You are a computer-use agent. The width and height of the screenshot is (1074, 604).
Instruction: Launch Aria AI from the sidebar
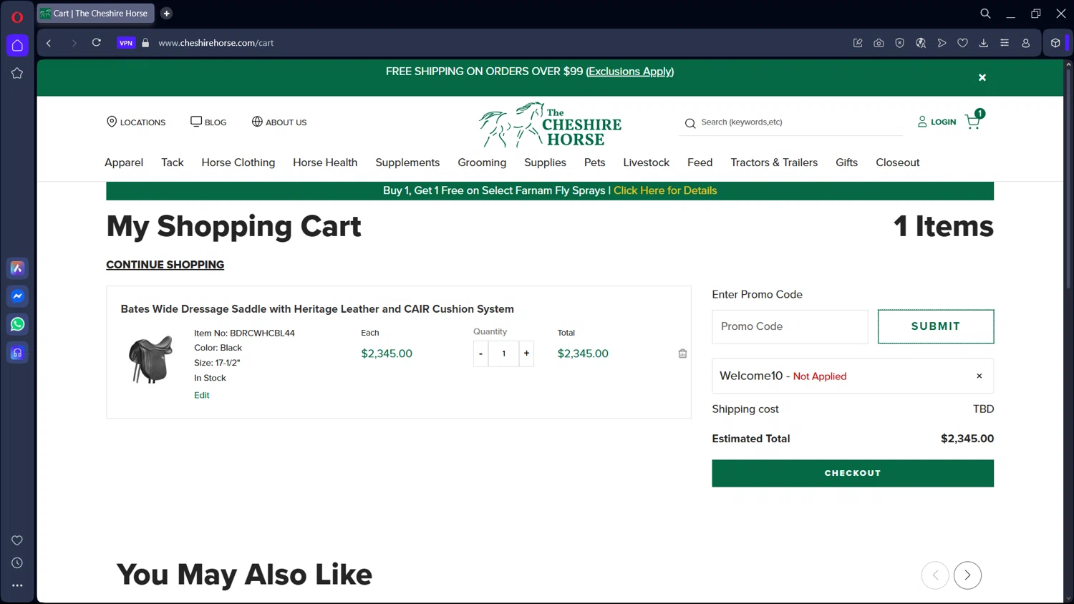(x=17, y=268)
